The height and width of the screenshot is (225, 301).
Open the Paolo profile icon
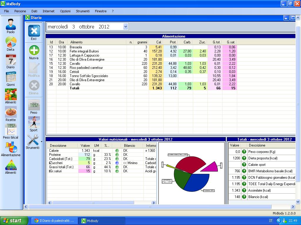point(11,24)
